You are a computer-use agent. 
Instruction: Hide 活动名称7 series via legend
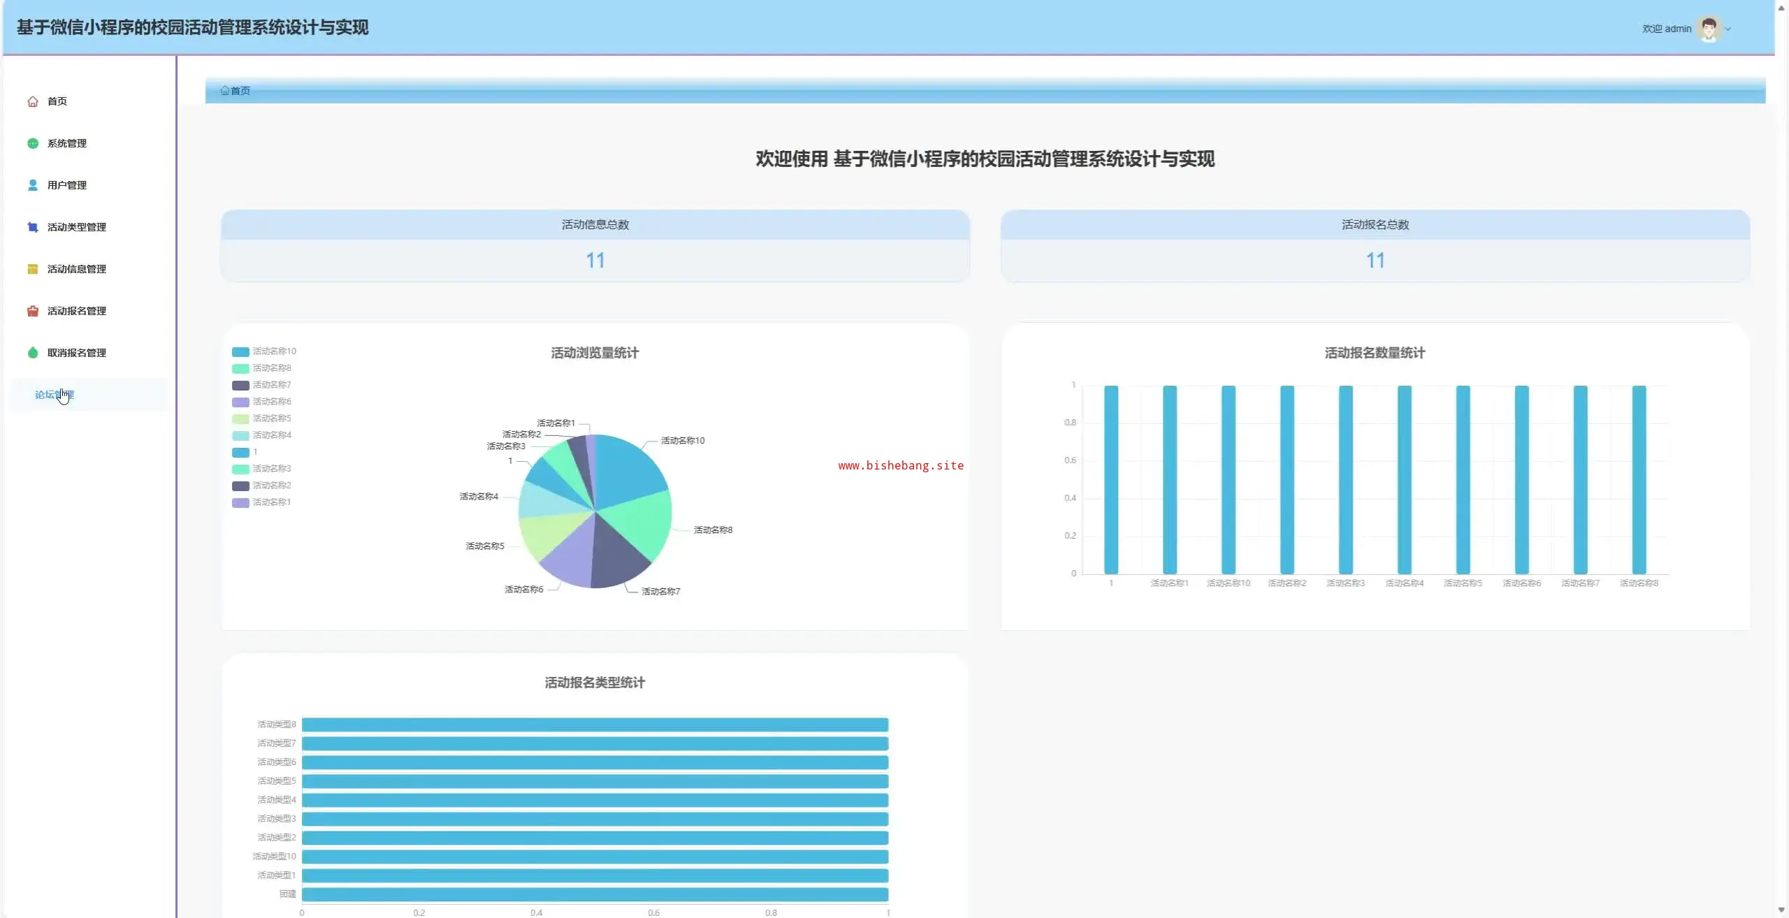click(x=271, y=385)
